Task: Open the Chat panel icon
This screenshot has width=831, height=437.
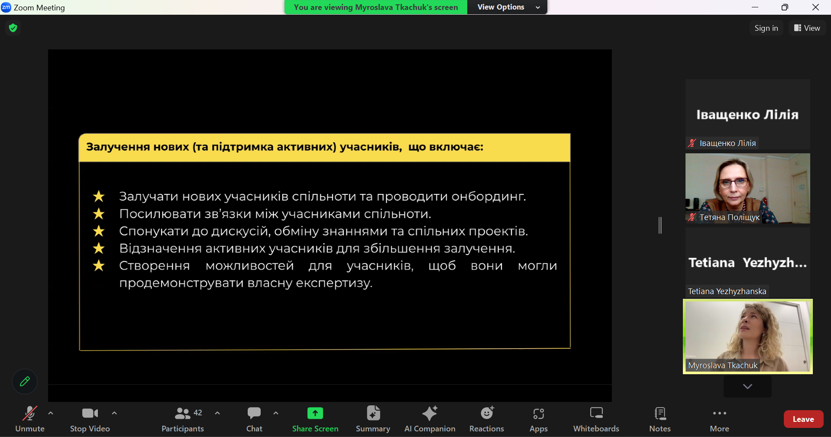Action: pyautogui.click(x=254, y=414)
